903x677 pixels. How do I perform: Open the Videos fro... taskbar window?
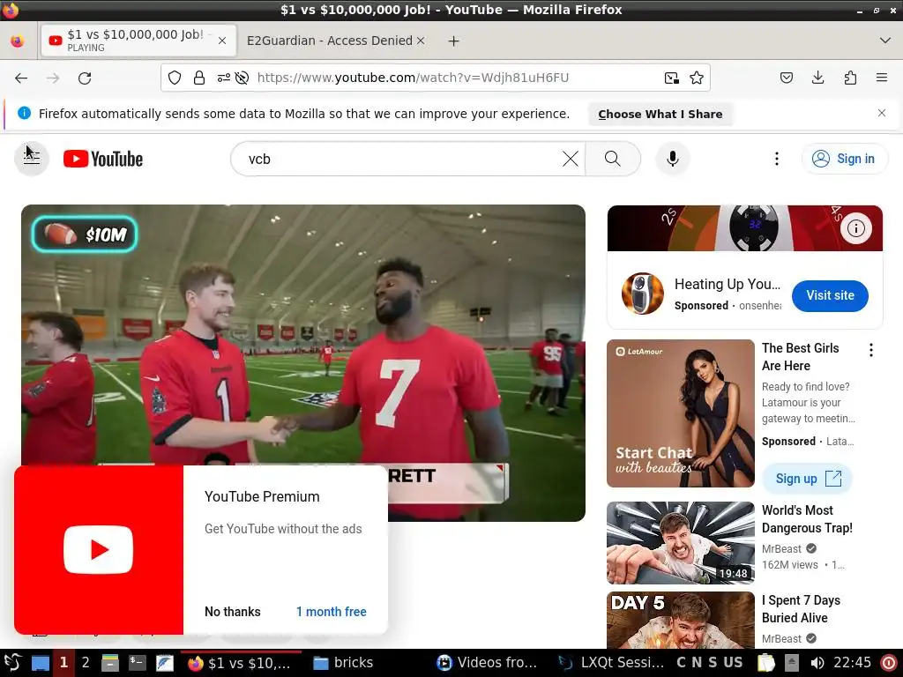487,663
